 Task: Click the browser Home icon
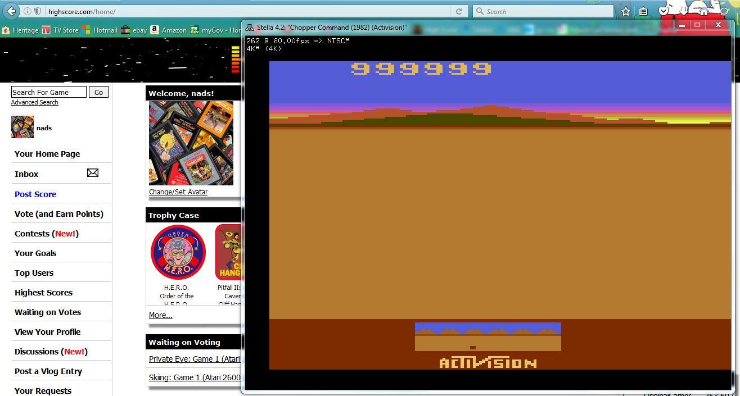pos(703,11)
